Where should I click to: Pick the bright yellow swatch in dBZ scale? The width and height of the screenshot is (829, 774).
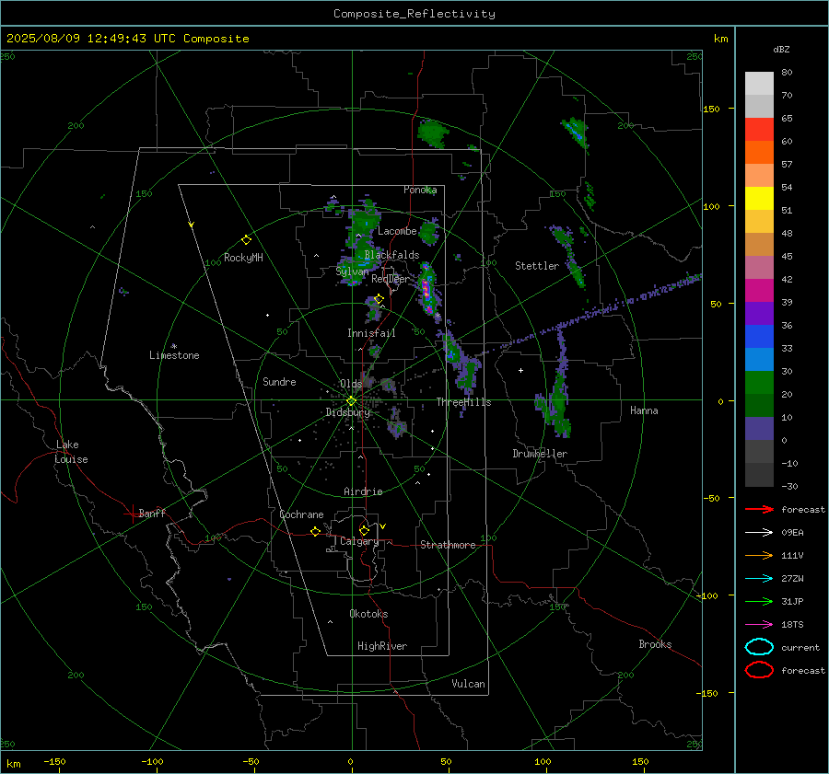click(759, 199)
